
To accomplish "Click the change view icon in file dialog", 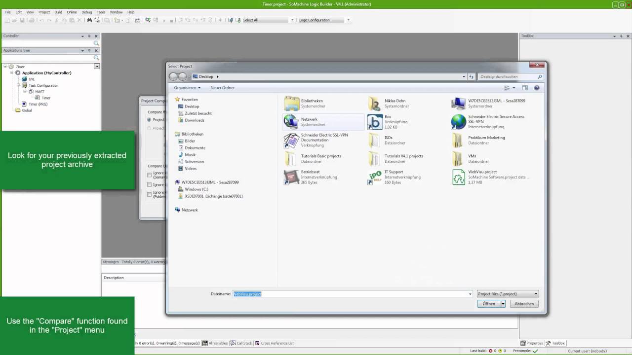I will 507,88.
